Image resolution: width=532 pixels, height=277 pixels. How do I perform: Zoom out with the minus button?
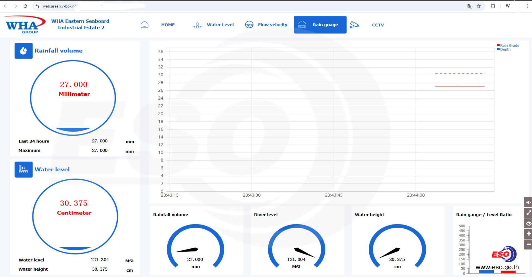528,244
